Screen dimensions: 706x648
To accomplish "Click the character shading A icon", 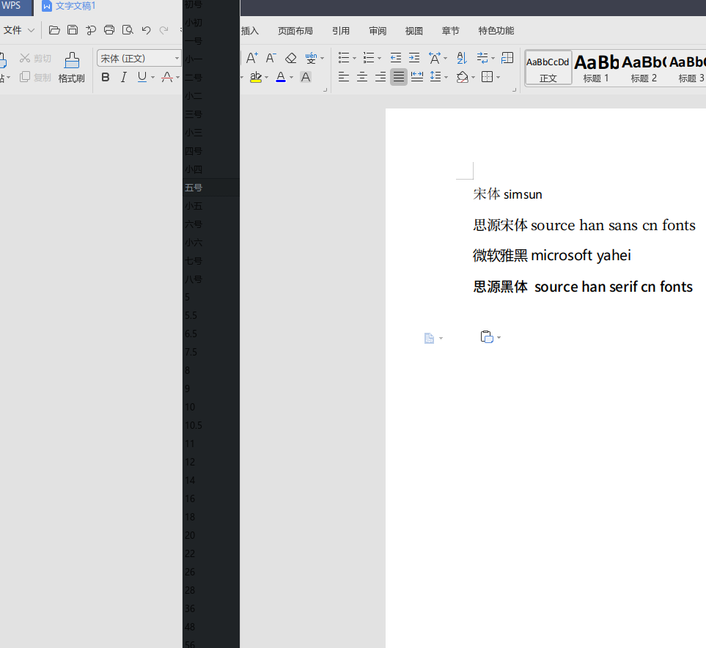I will [306, 77].
